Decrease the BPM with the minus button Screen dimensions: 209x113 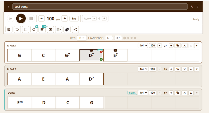click(x=41, y=18)
